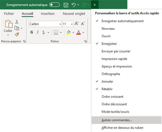Choose Ordre décroissant
Viewport: 162px width, 132px height.
click(126, 104)
